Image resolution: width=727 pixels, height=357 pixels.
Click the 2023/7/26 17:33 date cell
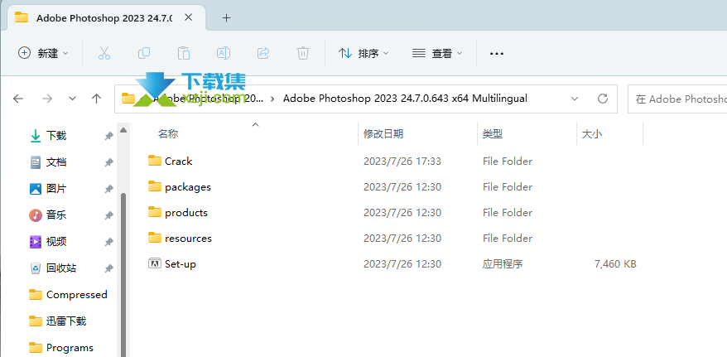pos(402,161)
